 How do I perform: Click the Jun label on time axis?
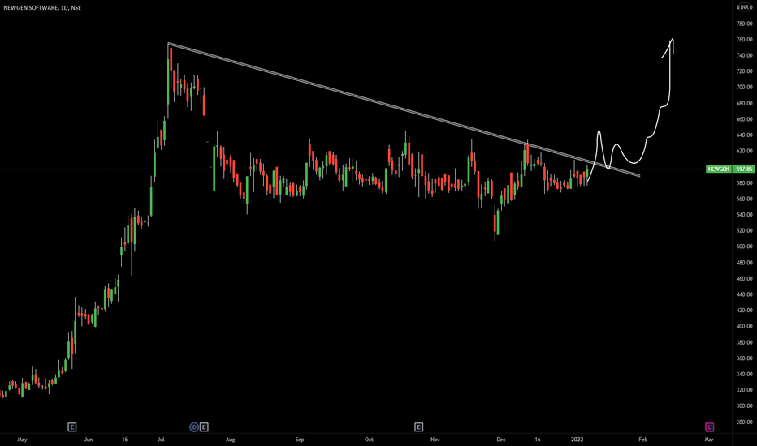click(89, 440)
